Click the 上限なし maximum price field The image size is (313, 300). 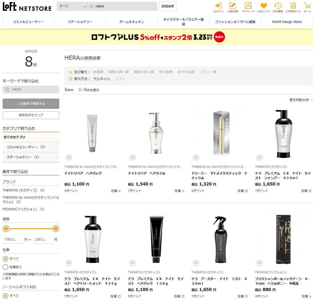[x=43, y=240]
